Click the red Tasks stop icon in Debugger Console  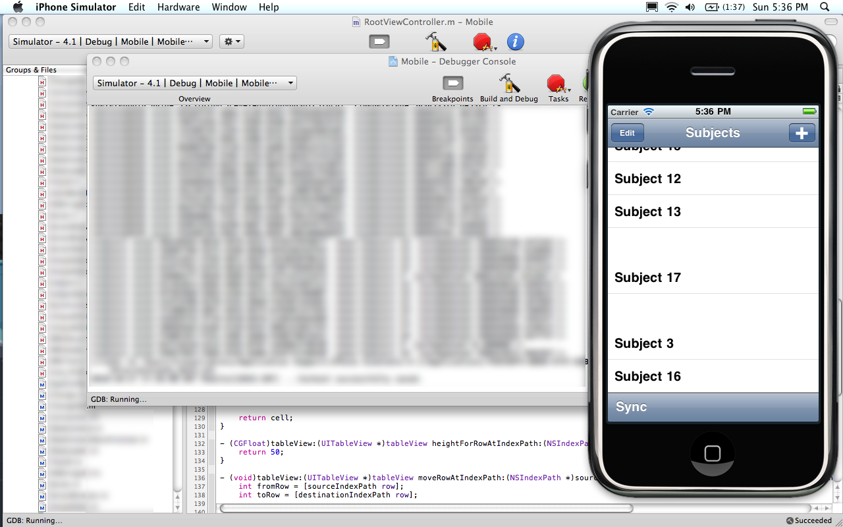(557, 84)
